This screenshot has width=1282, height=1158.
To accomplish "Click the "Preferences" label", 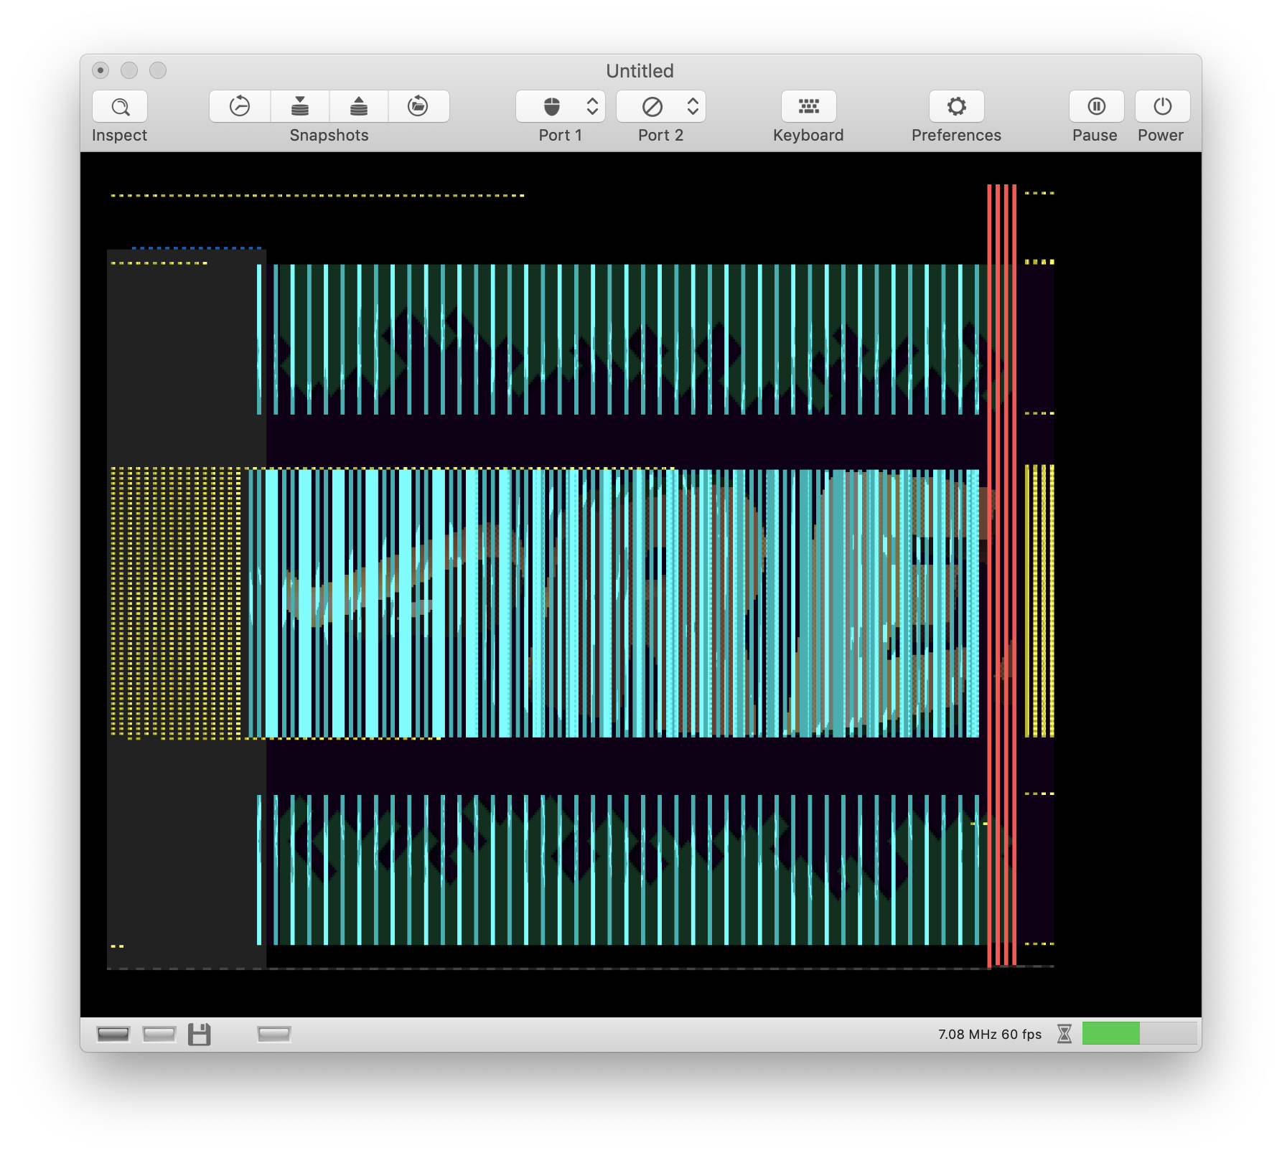I will [x=957, y=136].
